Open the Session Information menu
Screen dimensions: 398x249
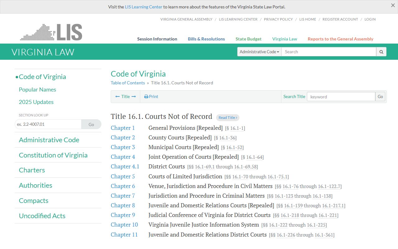pos(157,39)
